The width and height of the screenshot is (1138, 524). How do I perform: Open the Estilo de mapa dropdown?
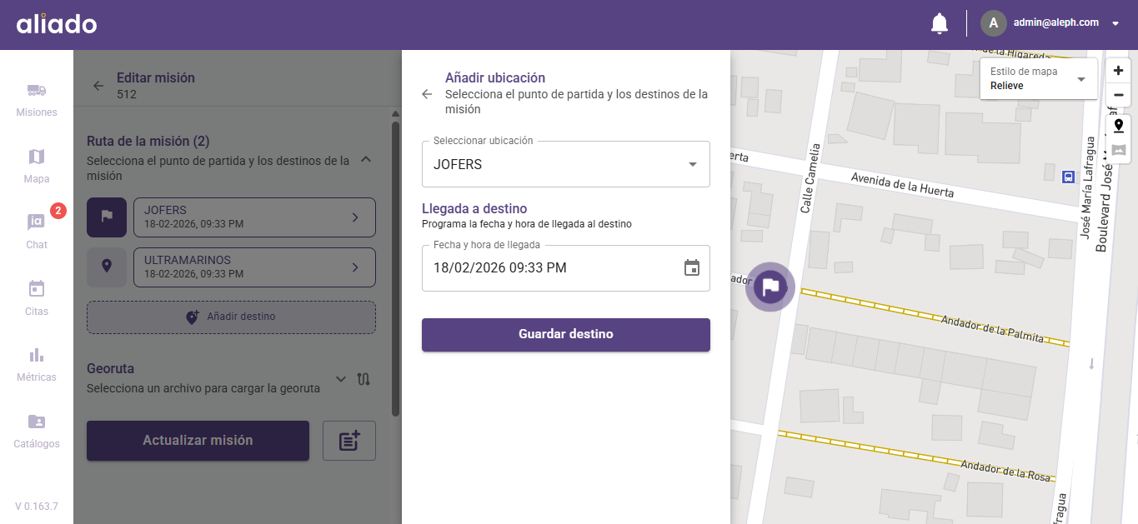pos(1038,79)
